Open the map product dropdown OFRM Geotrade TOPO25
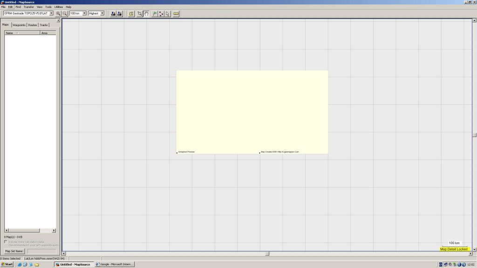Screen dimensions: 477x268 (51, 13)
